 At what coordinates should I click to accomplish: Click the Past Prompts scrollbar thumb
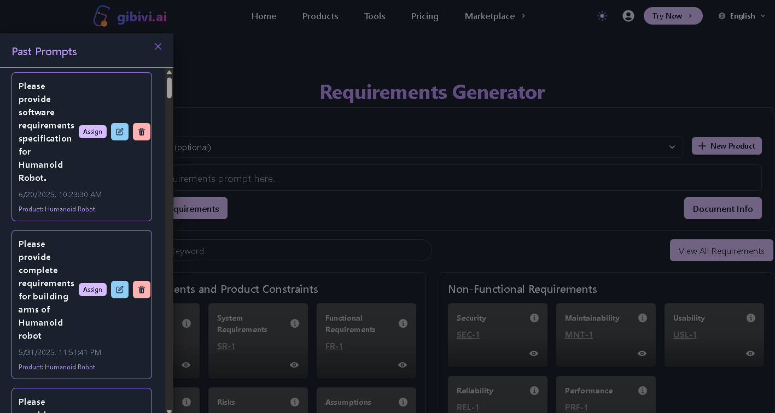pyautogui.click(x=170, y=88)
